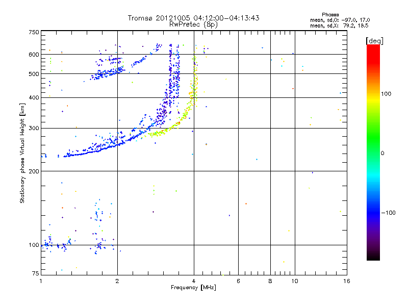Click the y-axis tick label '200'
Image resolution: width=408 pixels, height=306 pixels.
pos(34,171)
